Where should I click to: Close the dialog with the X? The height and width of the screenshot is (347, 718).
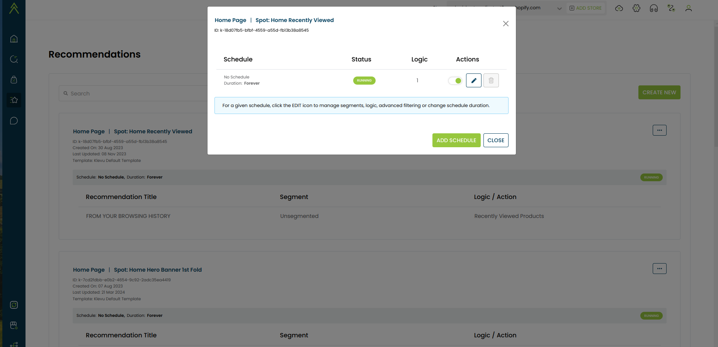505,24
